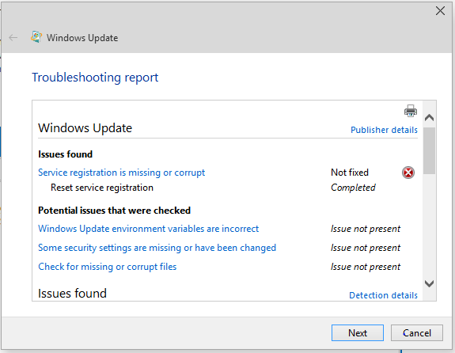The width and height of the screenshot is (455, 353).
Task: Open 'Check for missing or corrupt files' link
Action: point(108,267)
